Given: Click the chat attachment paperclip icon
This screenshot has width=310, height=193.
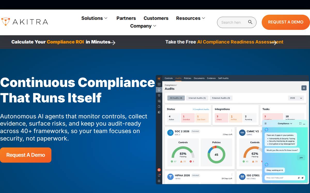Looking at the screenshot, I should [299, 178].
